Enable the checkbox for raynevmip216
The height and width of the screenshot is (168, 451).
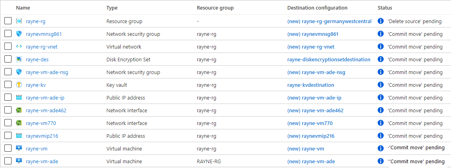8,136
